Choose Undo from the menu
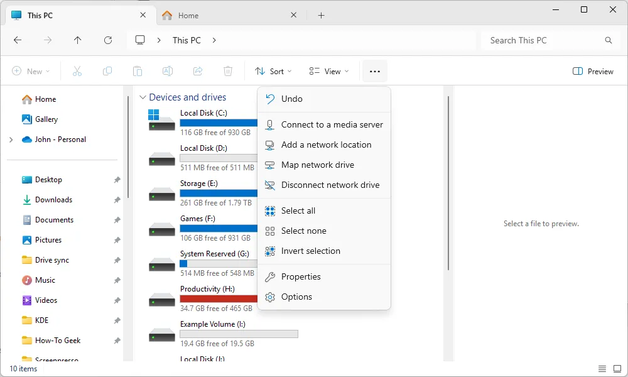Image resolution: width=628 pixels, height=377 pixels. [324, 99]
